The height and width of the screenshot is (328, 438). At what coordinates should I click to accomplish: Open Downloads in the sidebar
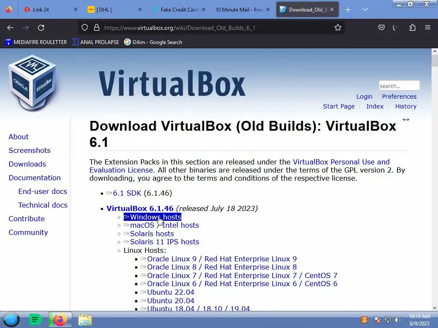27,164
